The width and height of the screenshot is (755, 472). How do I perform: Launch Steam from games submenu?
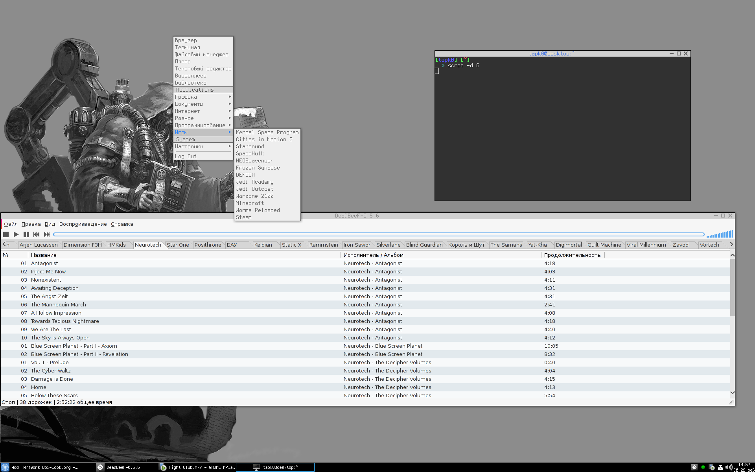(x=267, y=217)
